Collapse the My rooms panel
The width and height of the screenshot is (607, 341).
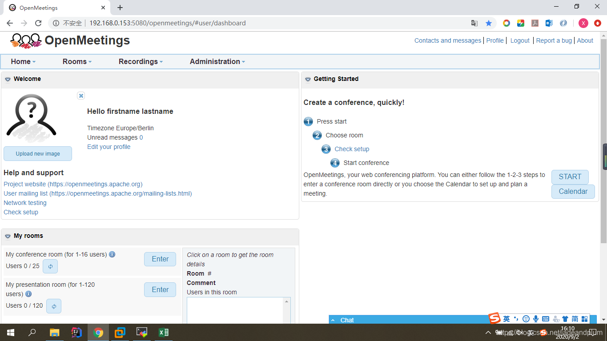8,236
